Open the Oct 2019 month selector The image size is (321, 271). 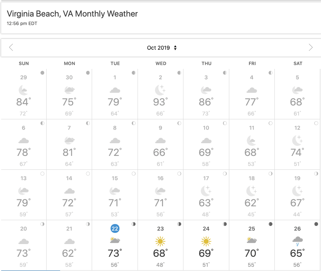coord(162,48)
